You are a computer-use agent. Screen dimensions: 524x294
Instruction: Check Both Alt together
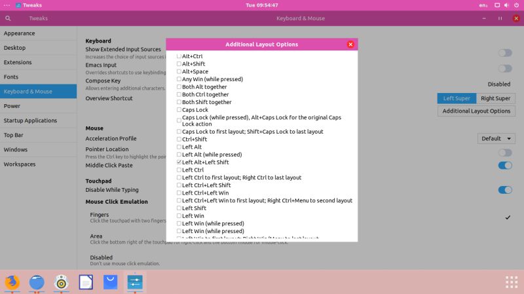(x=179, y=87)
